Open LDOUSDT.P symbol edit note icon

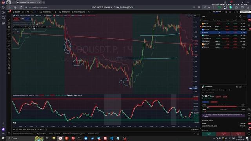click(x=240, y=87)
